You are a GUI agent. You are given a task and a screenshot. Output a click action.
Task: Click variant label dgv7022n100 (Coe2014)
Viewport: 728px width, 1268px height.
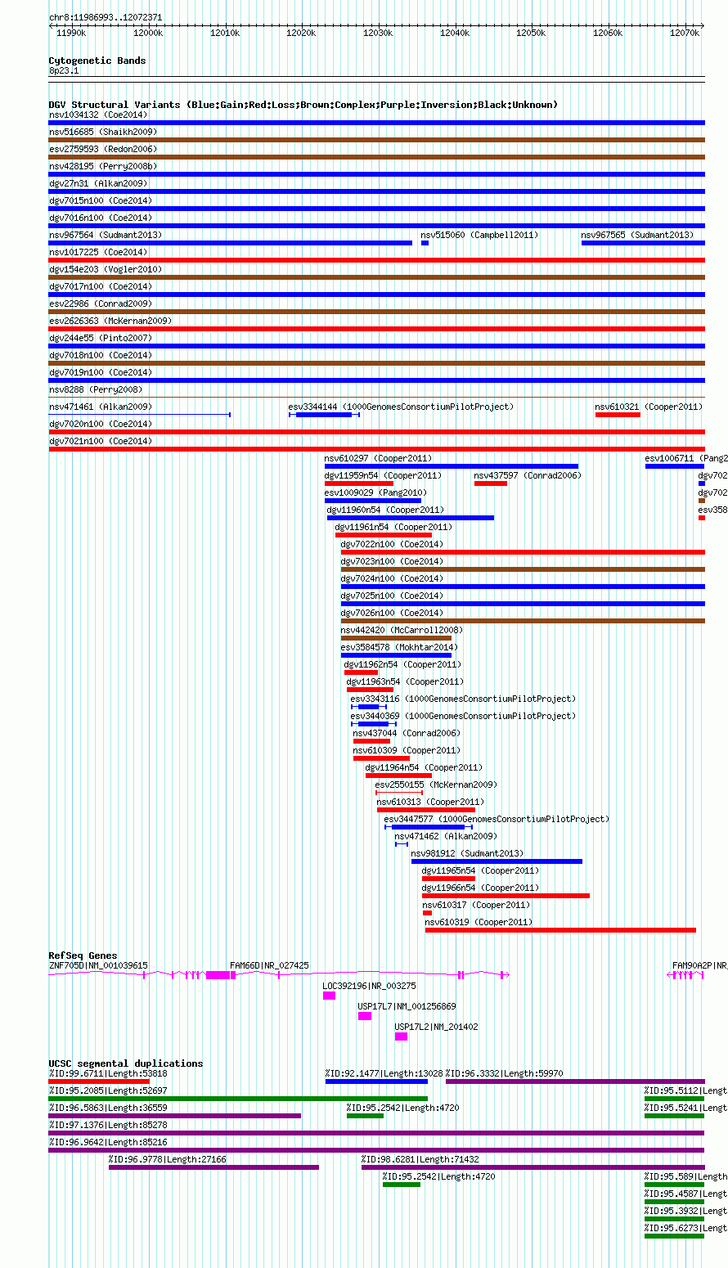point(392,544)
